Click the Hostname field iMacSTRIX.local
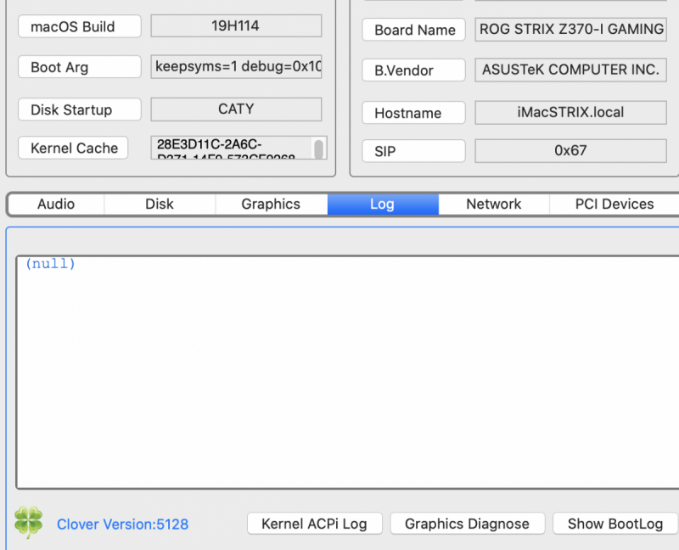The image size is (679, 550). 570,113
